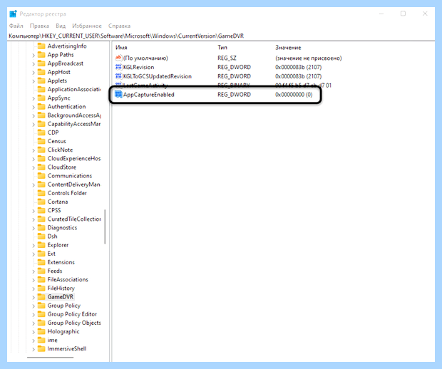Select the CPSS folder icon
The width and height of the screenshot is (442, 369).
tap(41, 210)
